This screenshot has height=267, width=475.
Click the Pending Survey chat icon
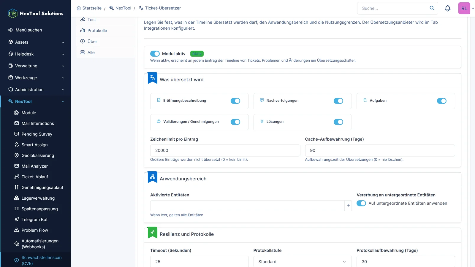tap(17, 134)
